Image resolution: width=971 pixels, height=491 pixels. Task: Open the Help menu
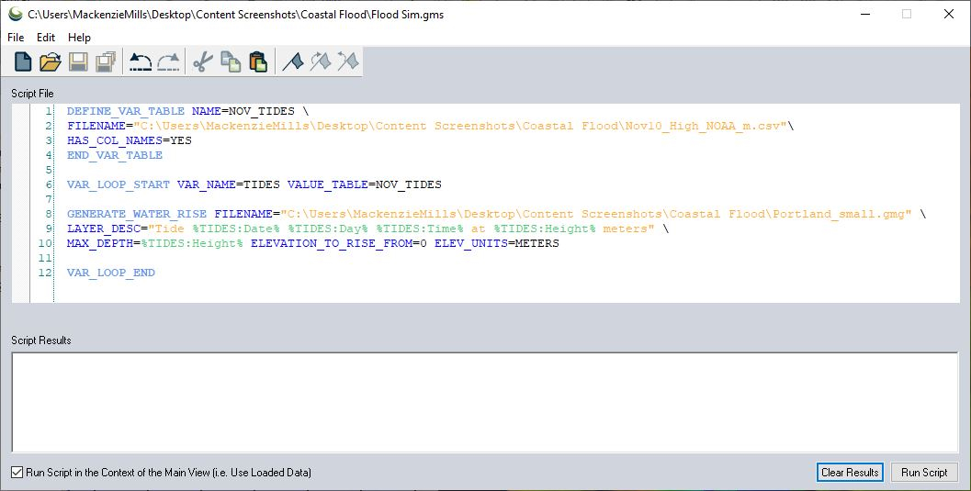coord(79,37)
